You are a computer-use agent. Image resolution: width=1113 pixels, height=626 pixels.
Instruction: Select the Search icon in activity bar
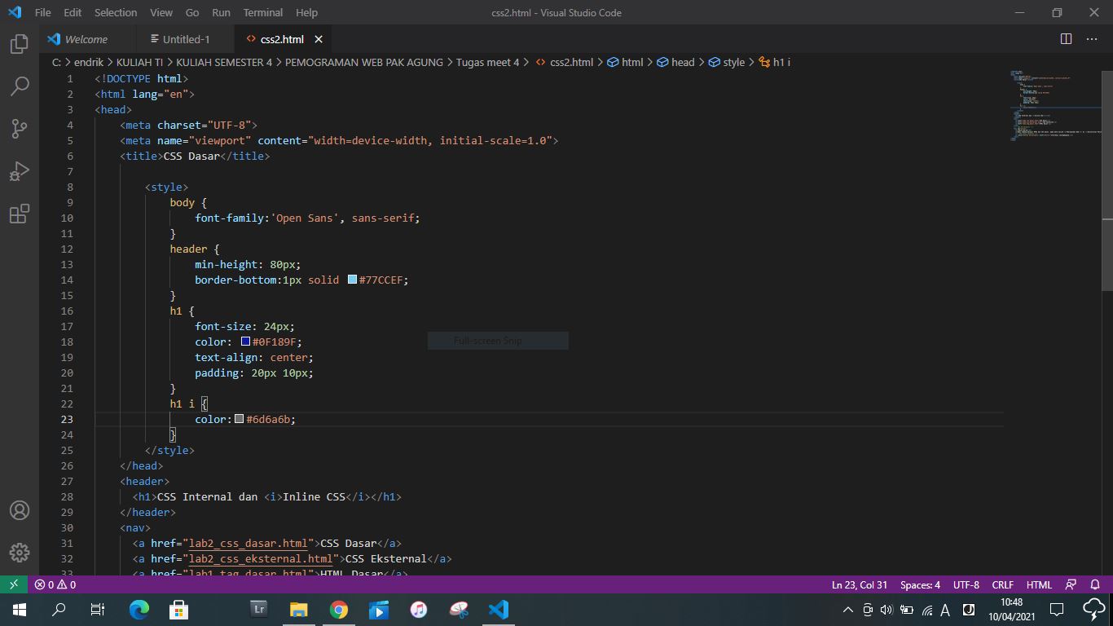tap(18, 86)
